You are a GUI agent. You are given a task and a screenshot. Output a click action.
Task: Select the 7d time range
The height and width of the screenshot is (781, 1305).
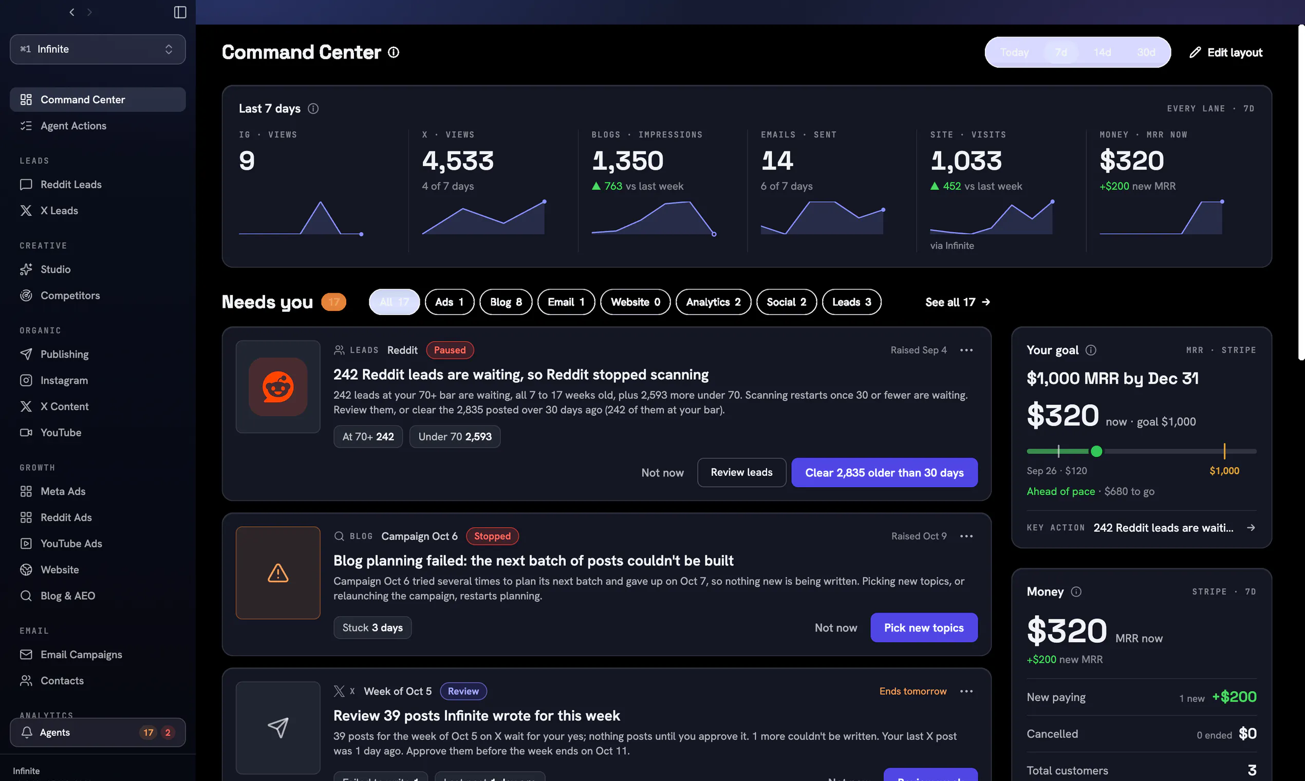click(x=1061, y=52)
